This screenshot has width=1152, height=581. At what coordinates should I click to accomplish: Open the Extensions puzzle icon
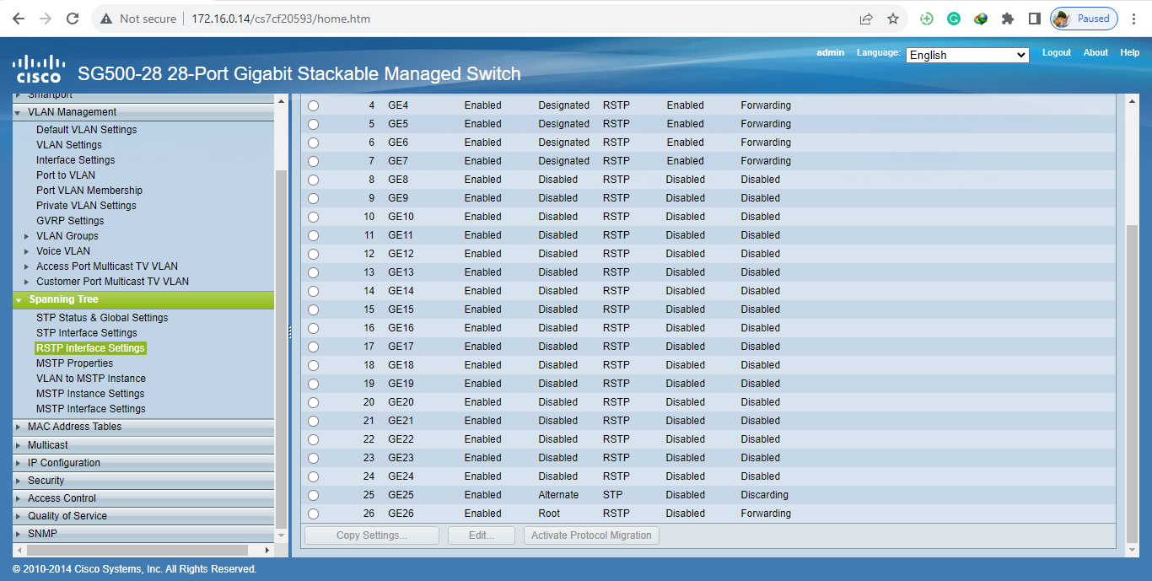coord(1007,19)
